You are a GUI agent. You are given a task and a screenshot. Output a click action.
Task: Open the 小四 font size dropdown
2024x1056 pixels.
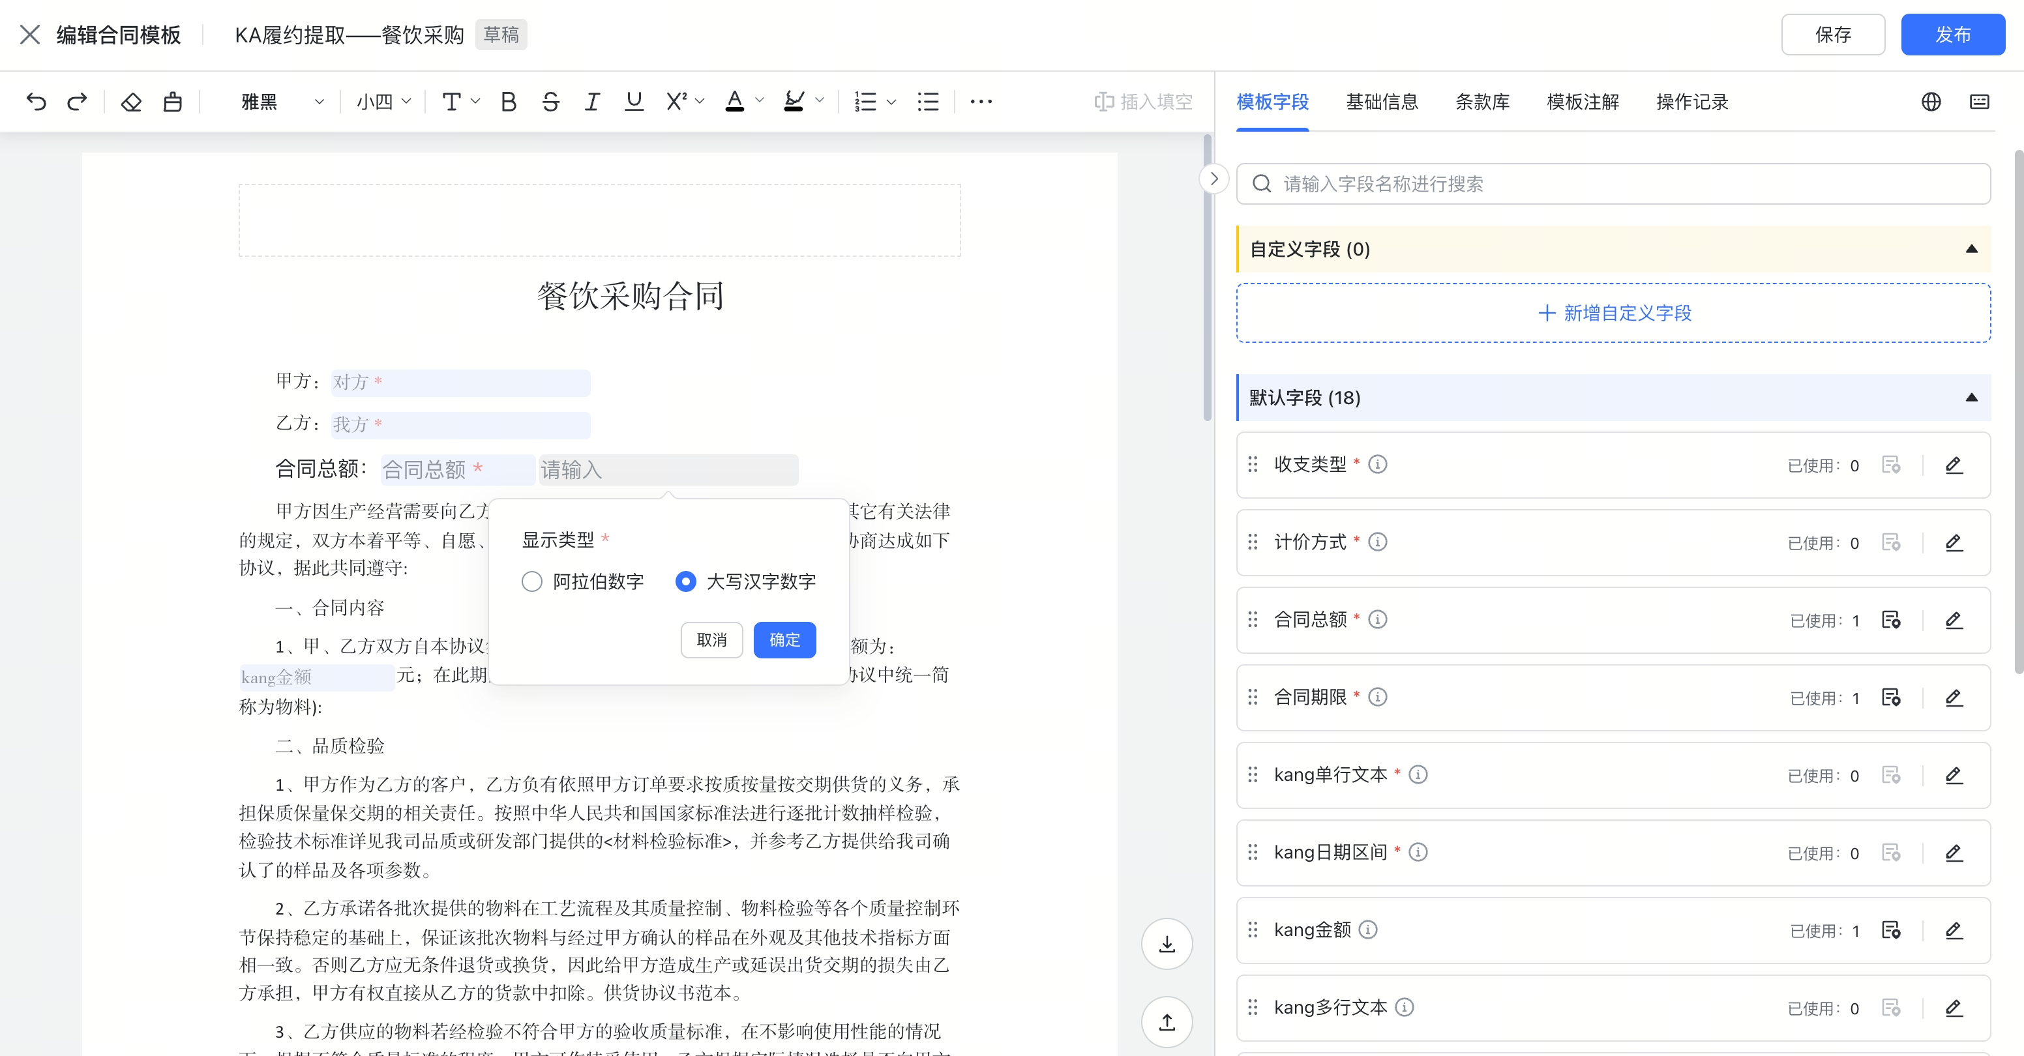pos(383,101)
